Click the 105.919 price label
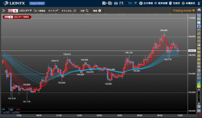202x118 pixels. tap(67, 54)
